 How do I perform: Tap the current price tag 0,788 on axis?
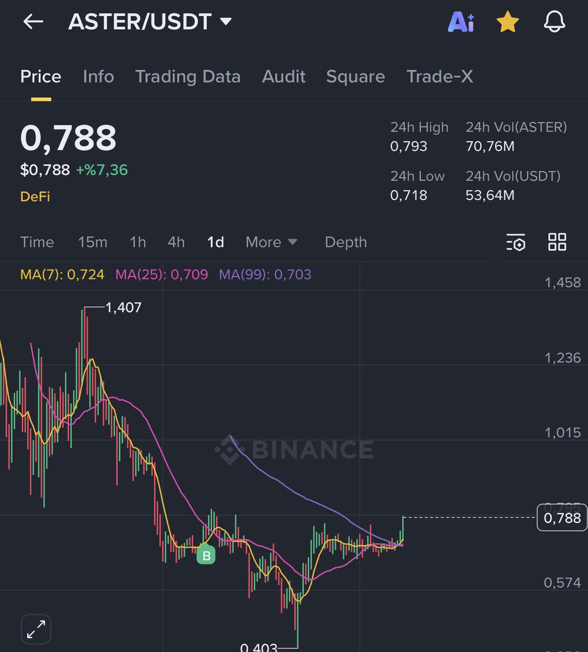(562, 518)
